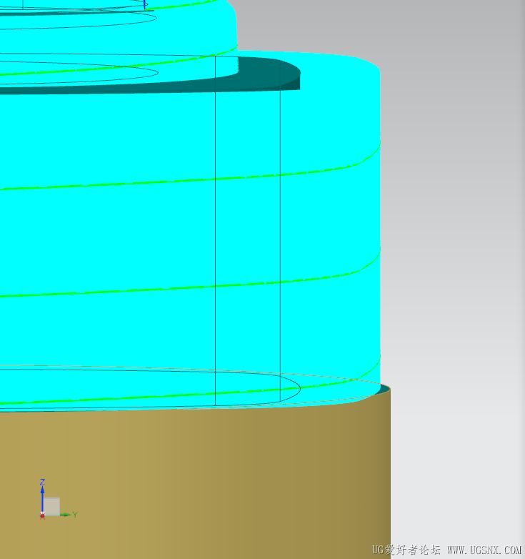Click the UG爱好者论坛 watermark label
This screenshot has height=559, width=525.
pyautogui.click(x=406, y=550)
